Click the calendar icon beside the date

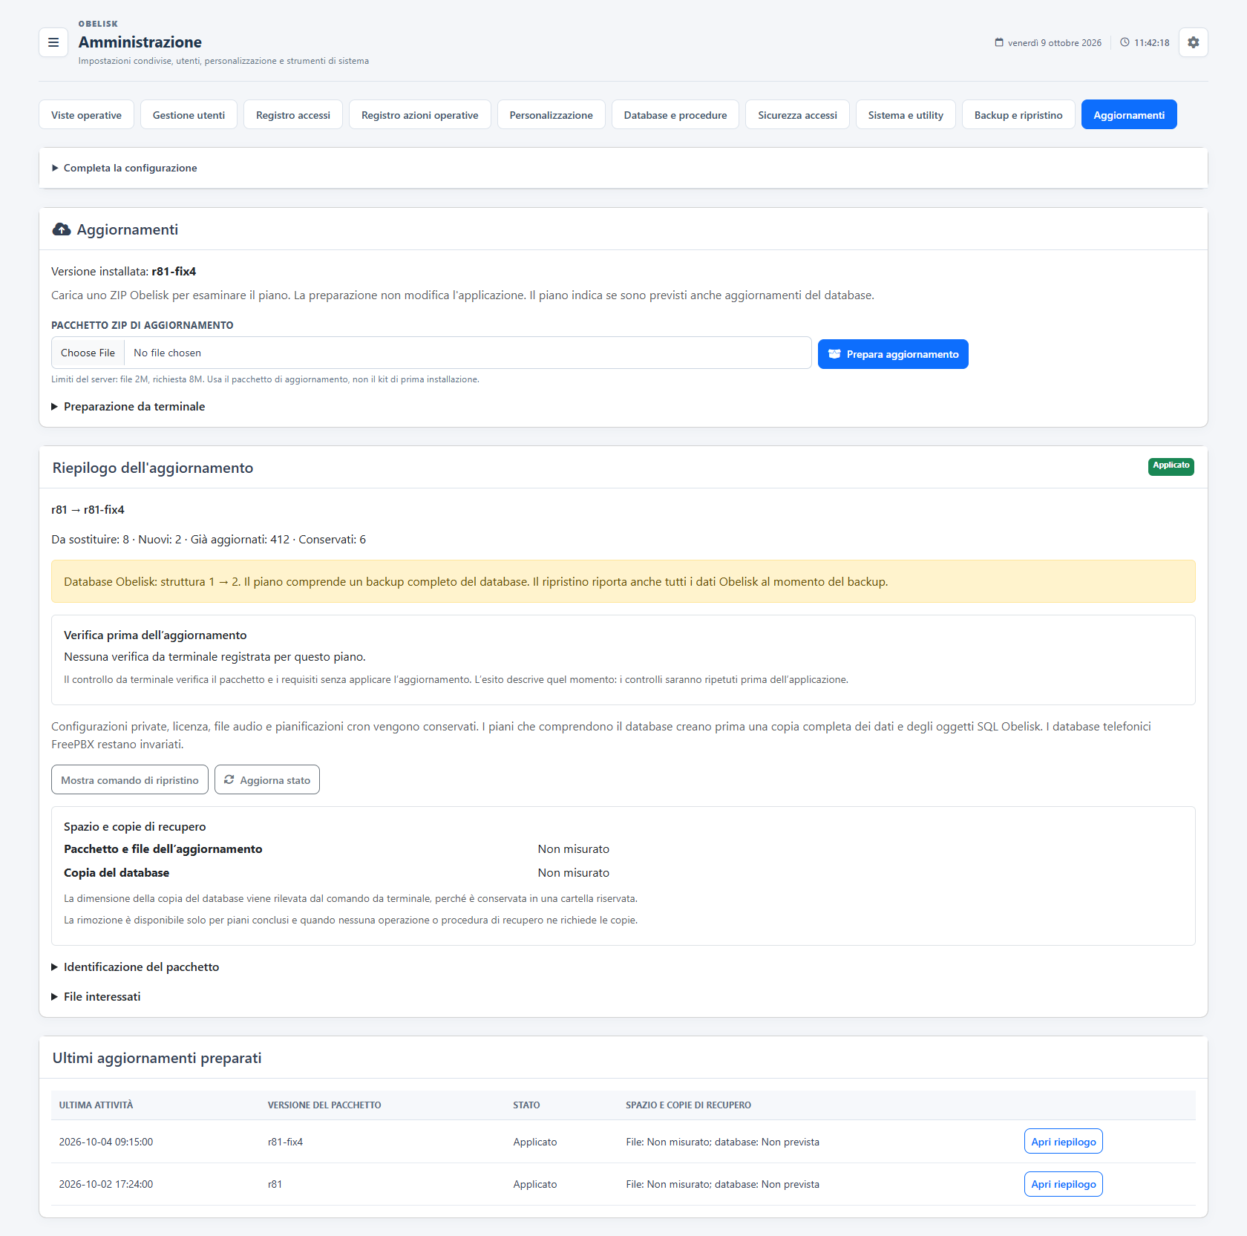[x=999, y=42]
